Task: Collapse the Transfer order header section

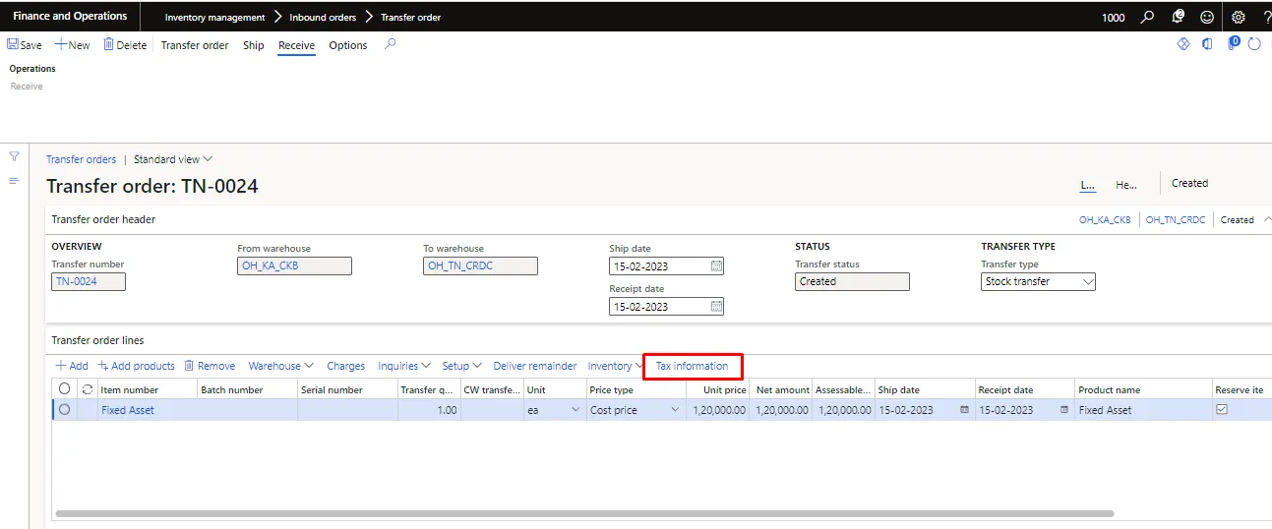Action: tap(1267, 219)
